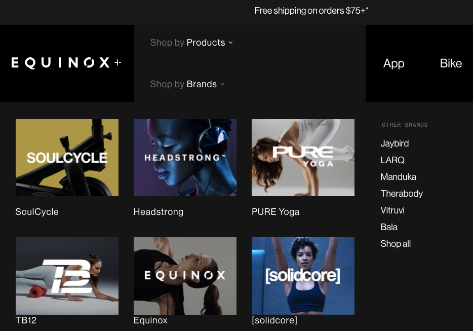Image resolution: width=473 pixels, height=331 pixels.
Task: Select Therabody under Other Brands
Action: pyautogui.click(x=402, y=194)
